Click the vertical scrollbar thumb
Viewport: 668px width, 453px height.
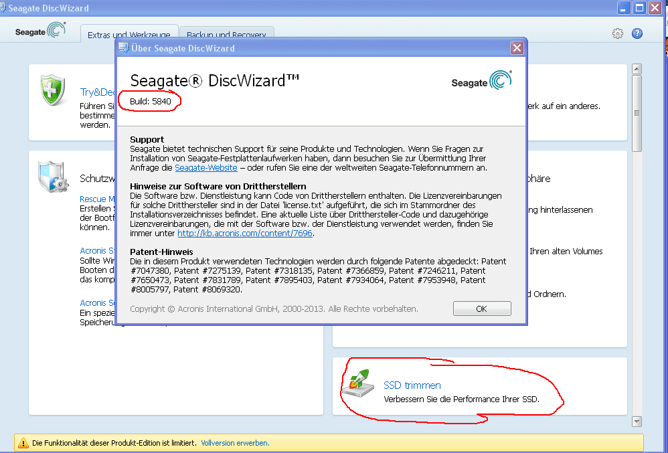tap(637, 113)
